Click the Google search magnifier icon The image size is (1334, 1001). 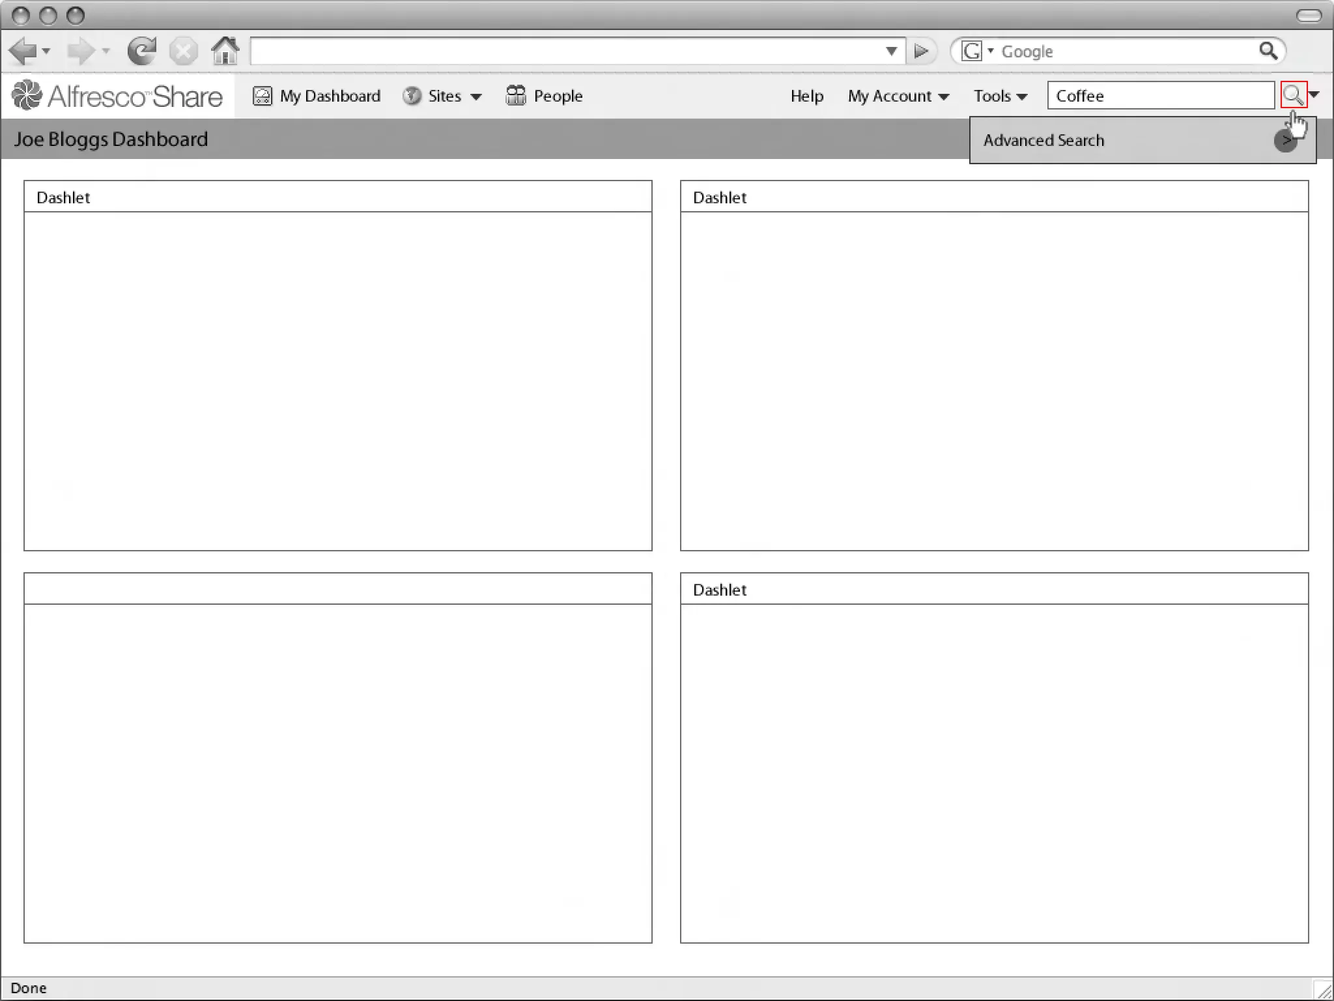pos(1268,51)
